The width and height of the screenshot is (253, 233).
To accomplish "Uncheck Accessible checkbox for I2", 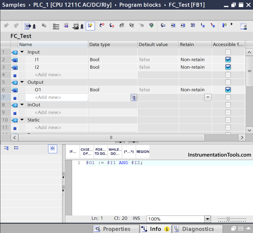I will point(228,67).
